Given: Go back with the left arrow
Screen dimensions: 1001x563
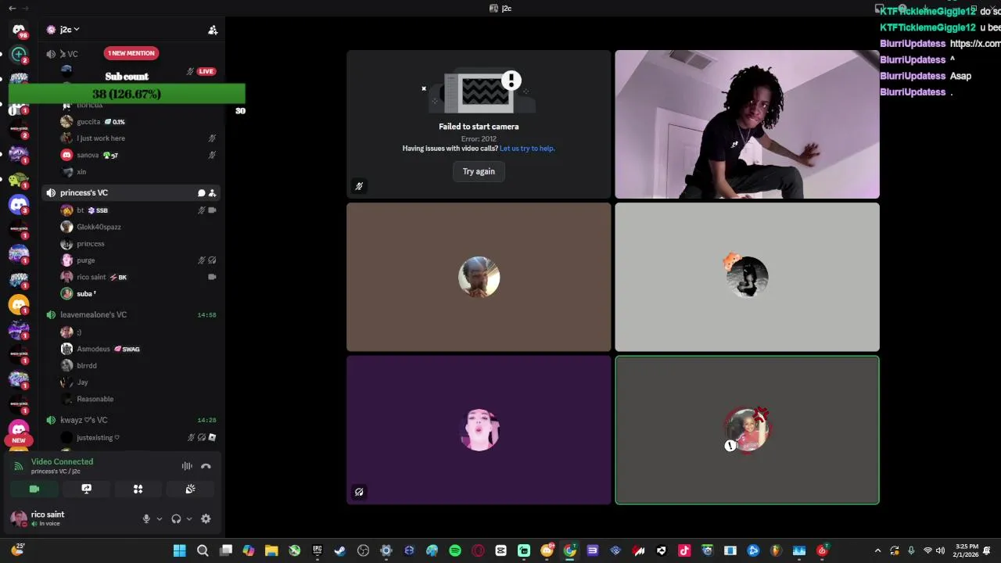Looking at the screenshot, I should tap(12, 8).
